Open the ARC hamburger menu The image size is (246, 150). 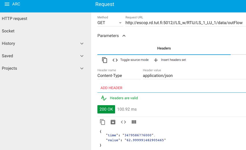[7, 4]
